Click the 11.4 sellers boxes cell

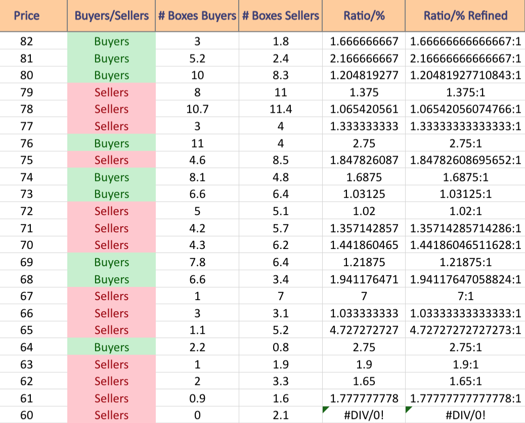tap(281, 109)
